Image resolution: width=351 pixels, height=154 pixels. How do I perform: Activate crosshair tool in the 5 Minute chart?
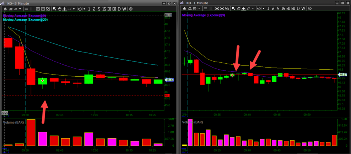pos(65,8)
